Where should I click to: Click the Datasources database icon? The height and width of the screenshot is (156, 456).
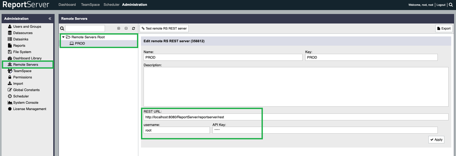10,33
